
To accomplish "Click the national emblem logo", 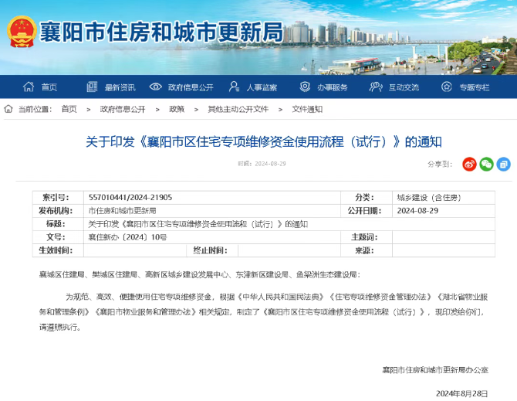I will (21, 34).
